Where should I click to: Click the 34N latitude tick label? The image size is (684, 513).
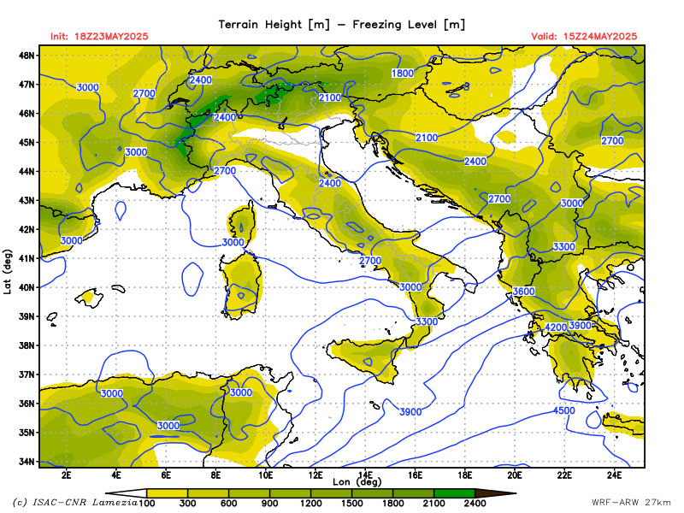point(27,462)
